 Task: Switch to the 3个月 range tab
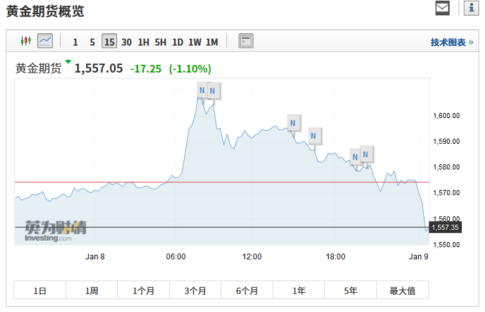click(x=195, y=291)
